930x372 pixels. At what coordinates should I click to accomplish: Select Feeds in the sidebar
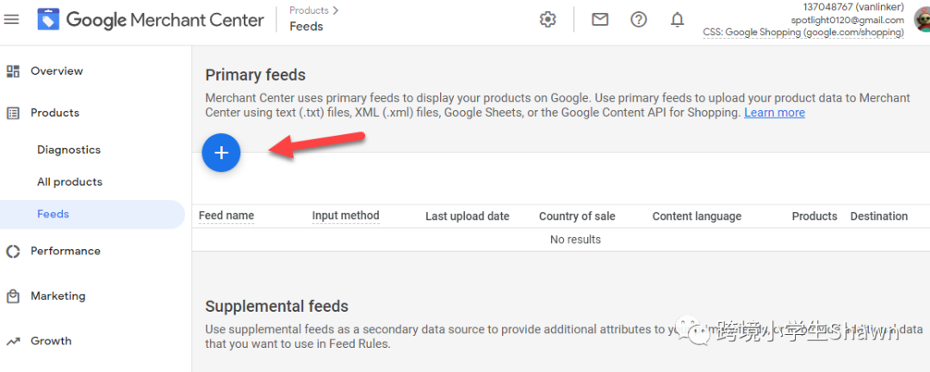53,214
